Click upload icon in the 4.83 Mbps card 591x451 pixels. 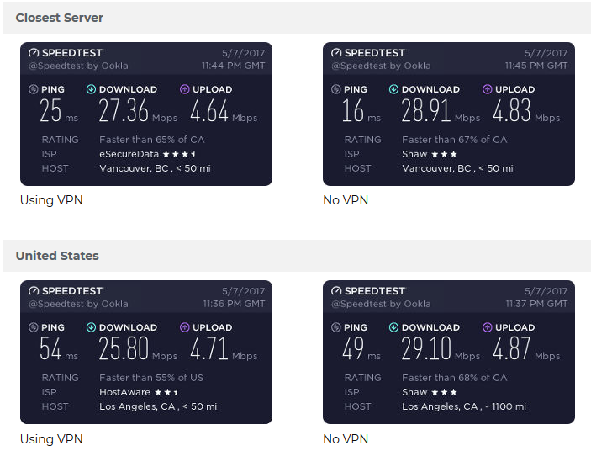pyautogui.click(x=487, y=89)
